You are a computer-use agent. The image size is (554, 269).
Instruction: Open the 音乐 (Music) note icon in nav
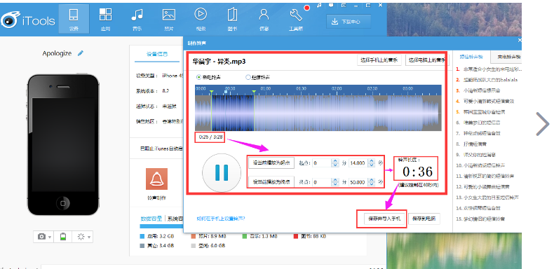(137, 20)
